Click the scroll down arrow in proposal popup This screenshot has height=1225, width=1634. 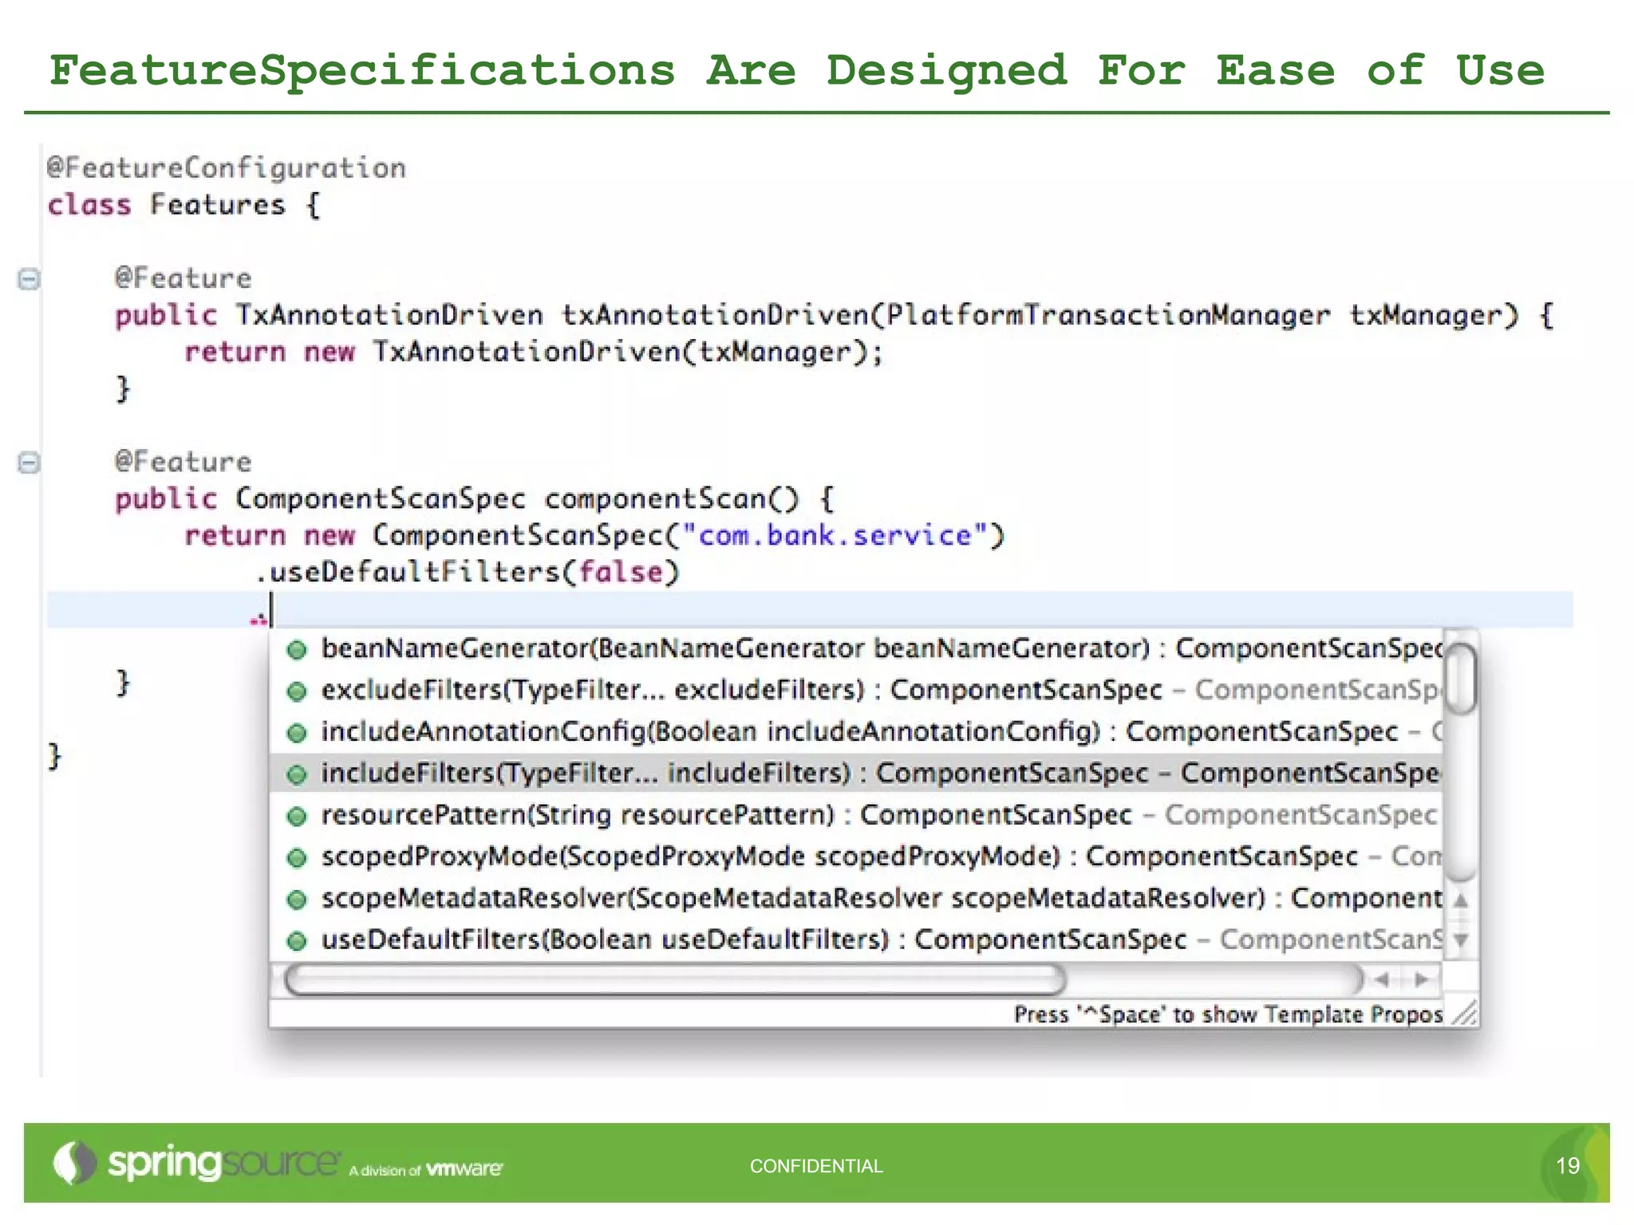click(x=1461, y=939)
